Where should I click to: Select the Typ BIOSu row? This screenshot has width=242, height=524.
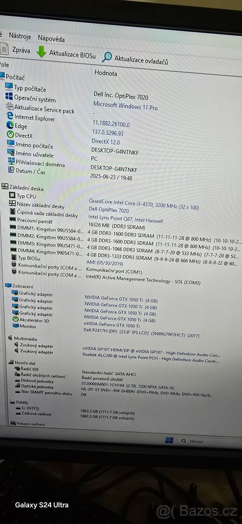(26, 258)
